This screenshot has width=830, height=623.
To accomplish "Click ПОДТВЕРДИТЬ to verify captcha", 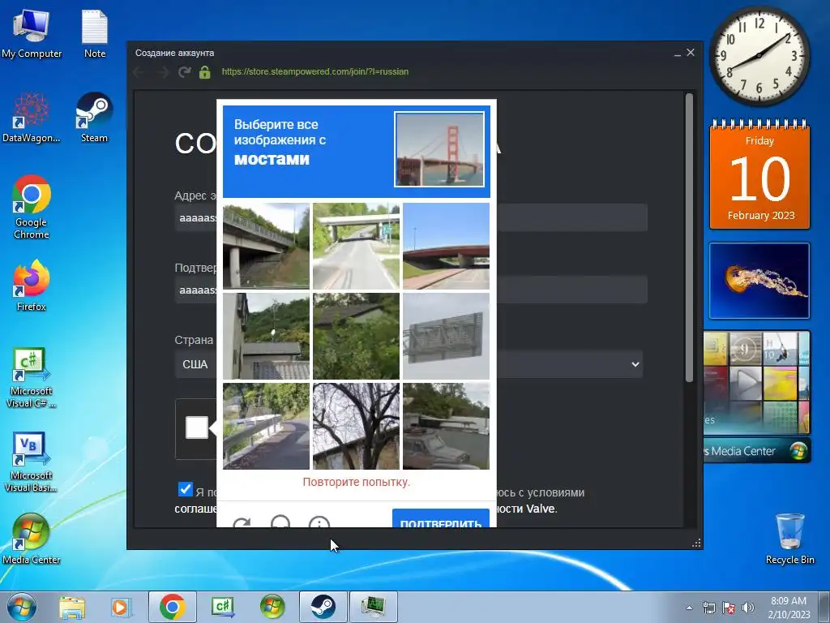I will (441, 518).
